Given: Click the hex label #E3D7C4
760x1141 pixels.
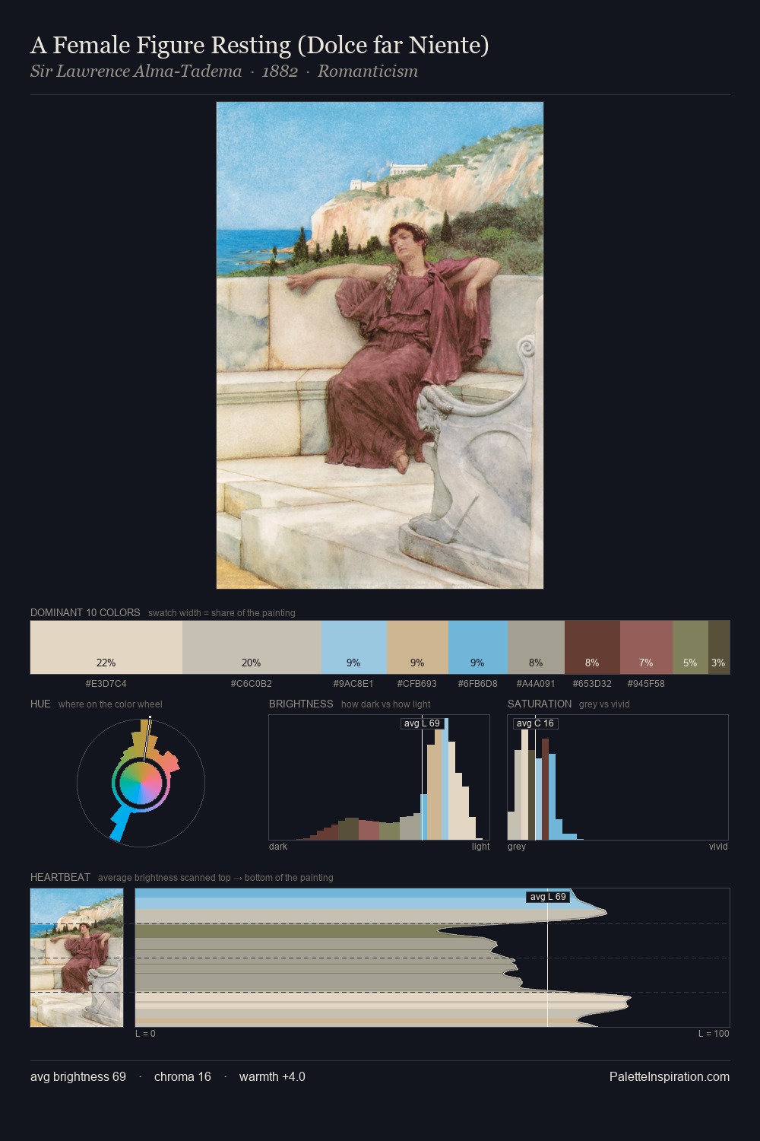Looking at the screenshot, I should point(106,684).
